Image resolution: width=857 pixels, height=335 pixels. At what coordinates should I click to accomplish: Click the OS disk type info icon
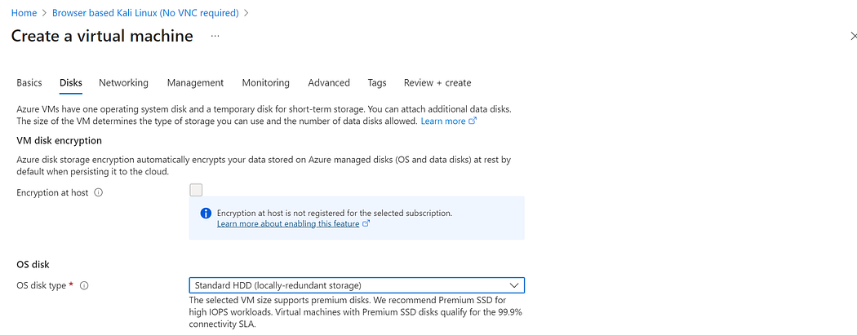coord(84,286)
